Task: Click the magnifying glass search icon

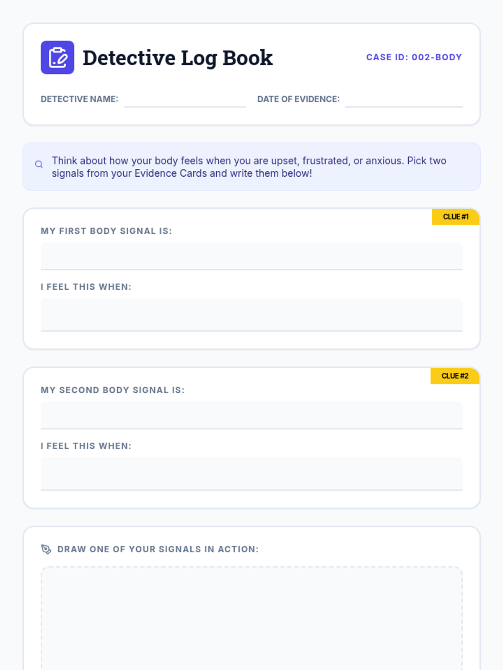Action: pyautogui.click(x=39, y=164)
